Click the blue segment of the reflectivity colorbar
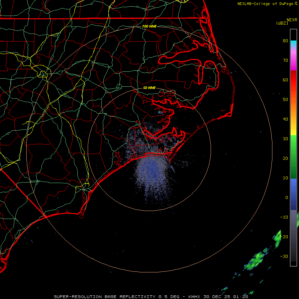Screen dimensions: 299x299 [293, 194]
